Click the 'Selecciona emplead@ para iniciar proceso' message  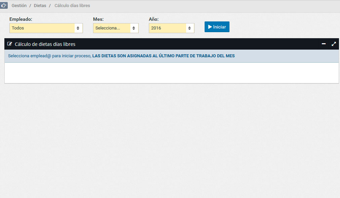(x=50, y=56)
